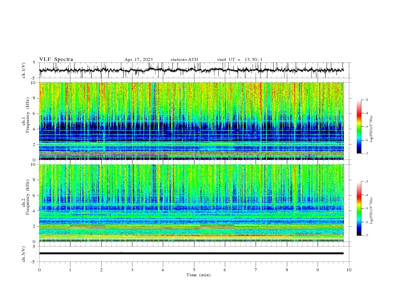This screenshot has width=393, height=303.
Task: Click time axis tick label '10'
Action: (x=349, y=270)
